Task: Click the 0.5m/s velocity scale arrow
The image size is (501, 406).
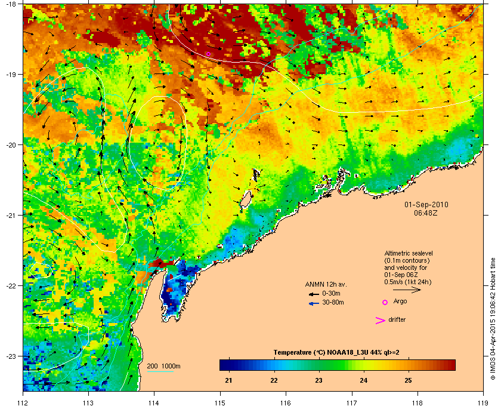Action: [x=407, y=290]
